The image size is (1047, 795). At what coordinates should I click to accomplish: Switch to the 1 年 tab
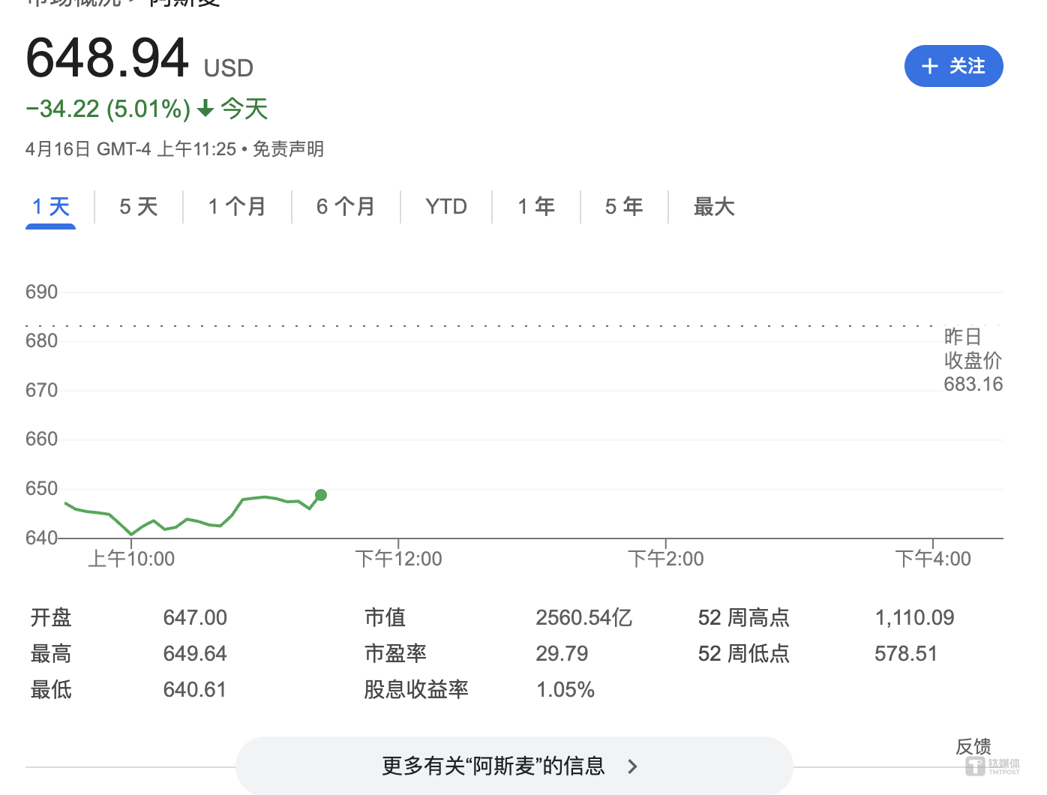536,206
